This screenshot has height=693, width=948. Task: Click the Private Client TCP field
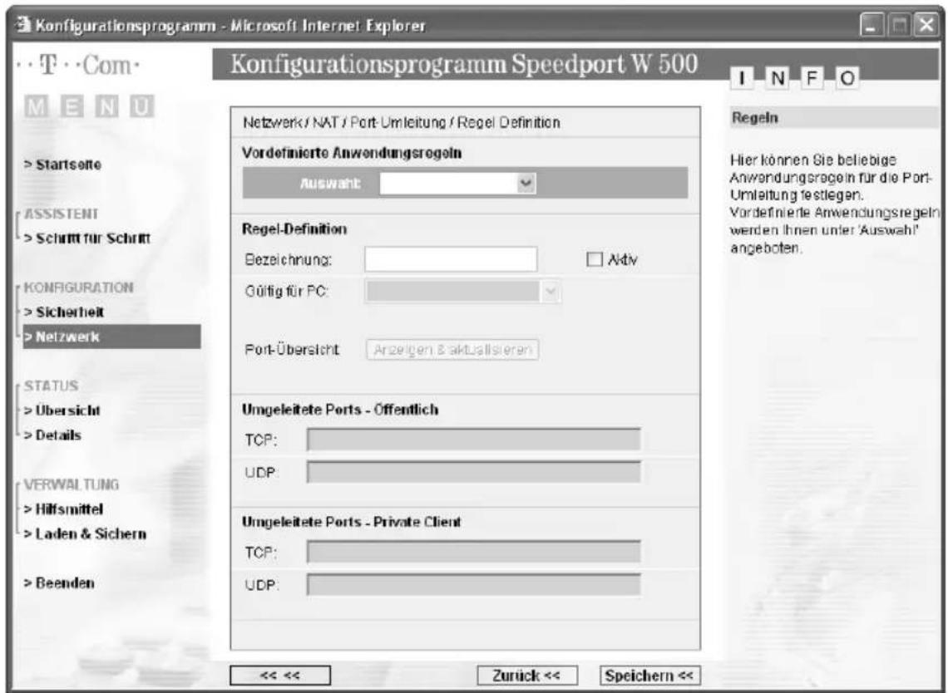coord(473,552)
